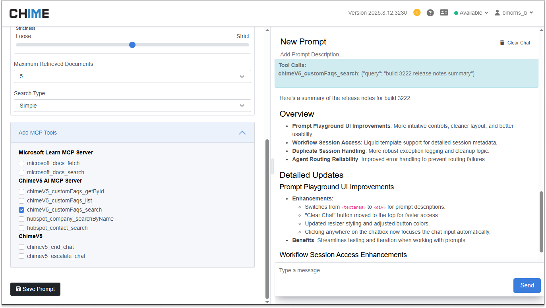Image resolution: width=546 pixels, height=308 pixels.
Task: Click the CHIME logo
Action: click(x=29, y=13)
